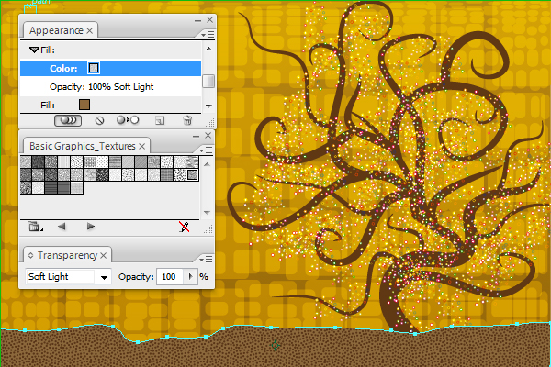Viewport: 551px width, 367px height.
Task: Pick the selected texture swatch ending second row
Action: [x=192, y=174]
